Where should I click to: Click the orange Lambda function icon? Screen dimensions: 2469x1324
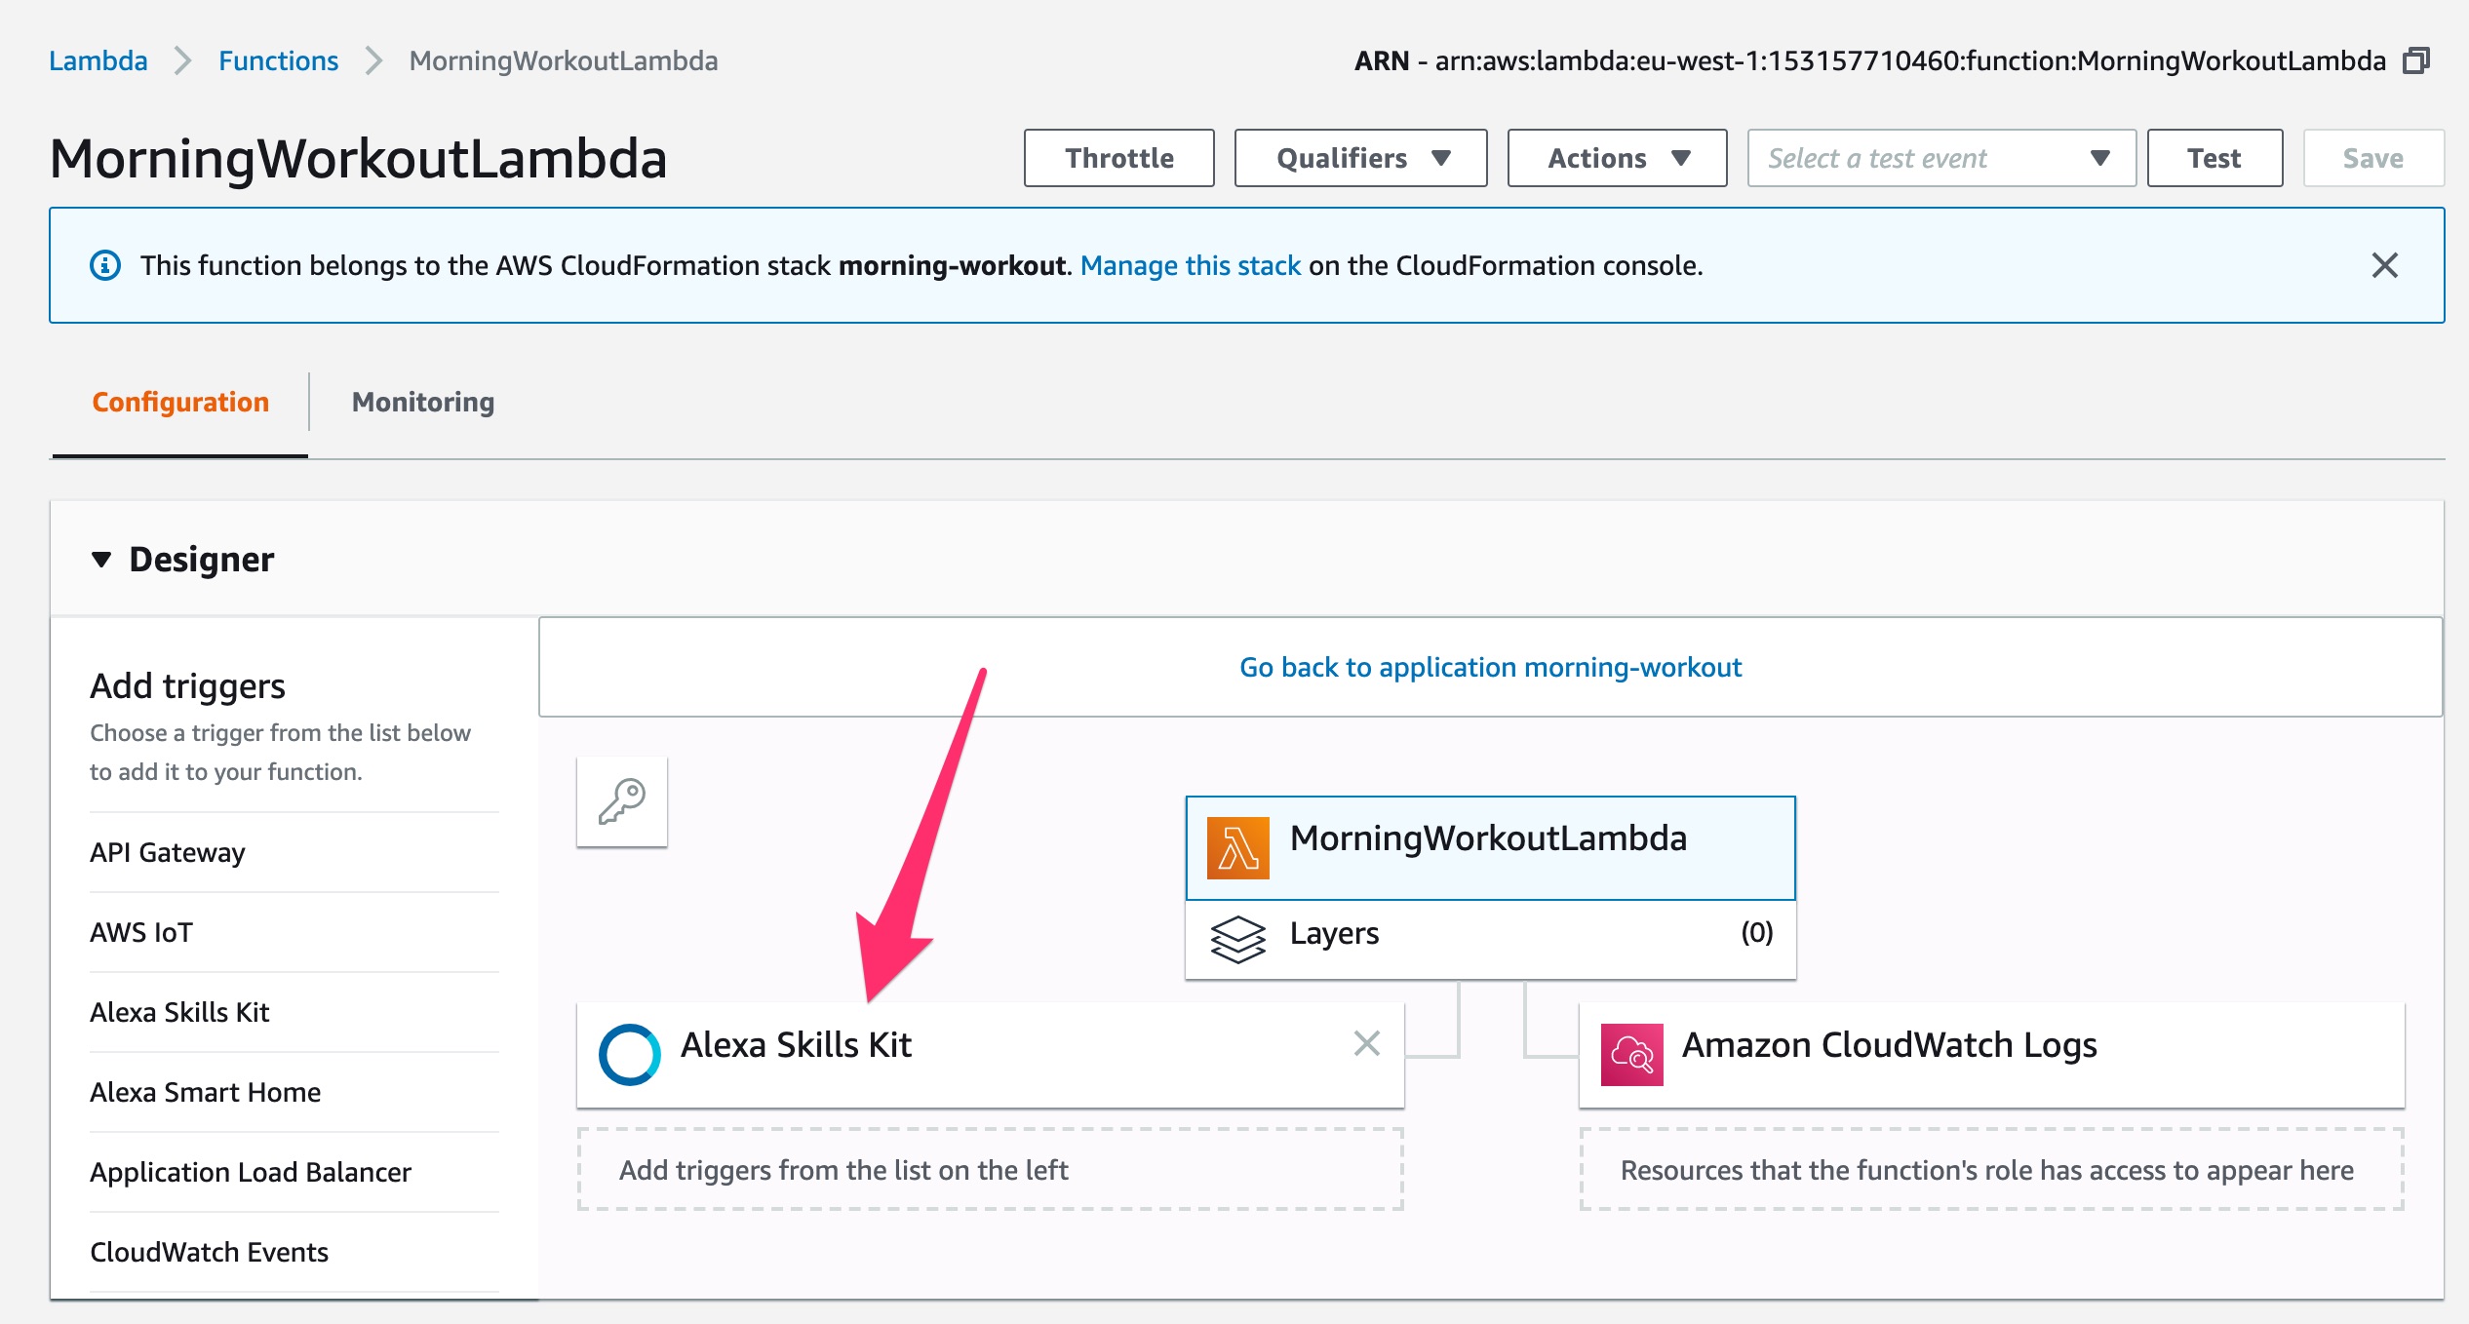coord(1238,847)
